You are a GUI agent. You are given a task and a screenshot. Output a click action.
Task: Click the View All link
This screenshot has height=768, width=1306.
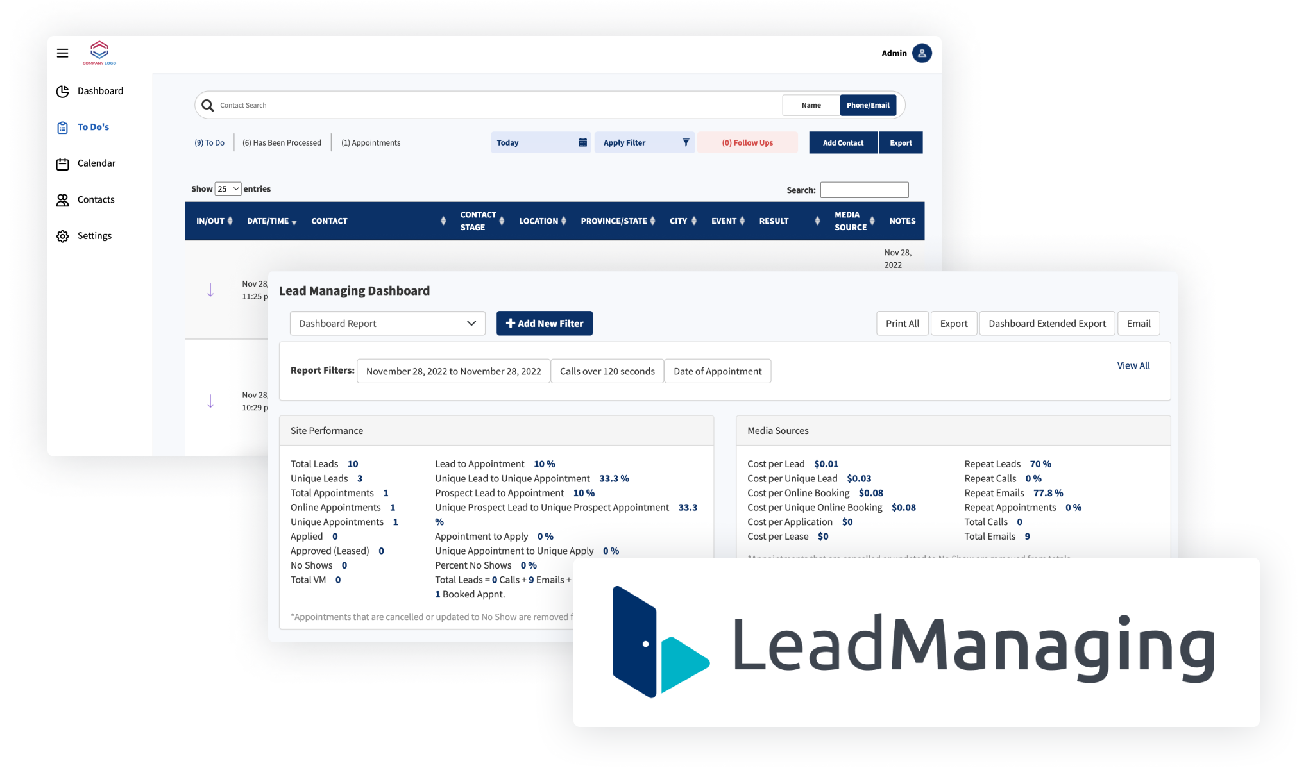pos(1133,365)
